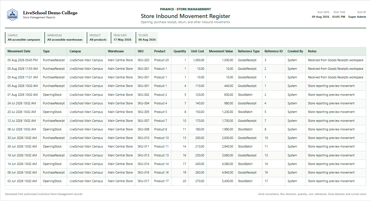
Task: Click the 'FINANCE · STORE MANAGEMENT' label
Action: [x=185, y=9]
